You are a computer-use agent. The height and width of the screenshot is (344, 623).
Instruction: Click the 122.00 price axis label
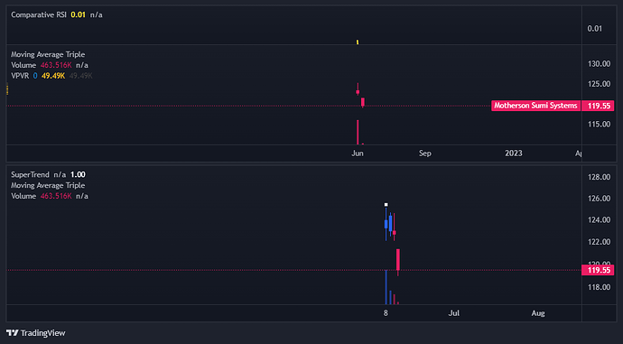coord(599,242)
